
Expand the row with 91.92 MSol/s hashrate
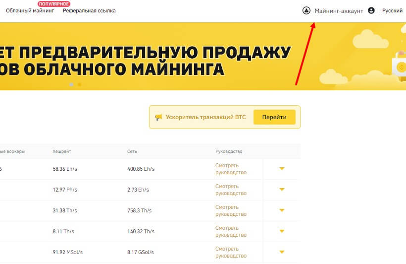(x=282, y=252)
